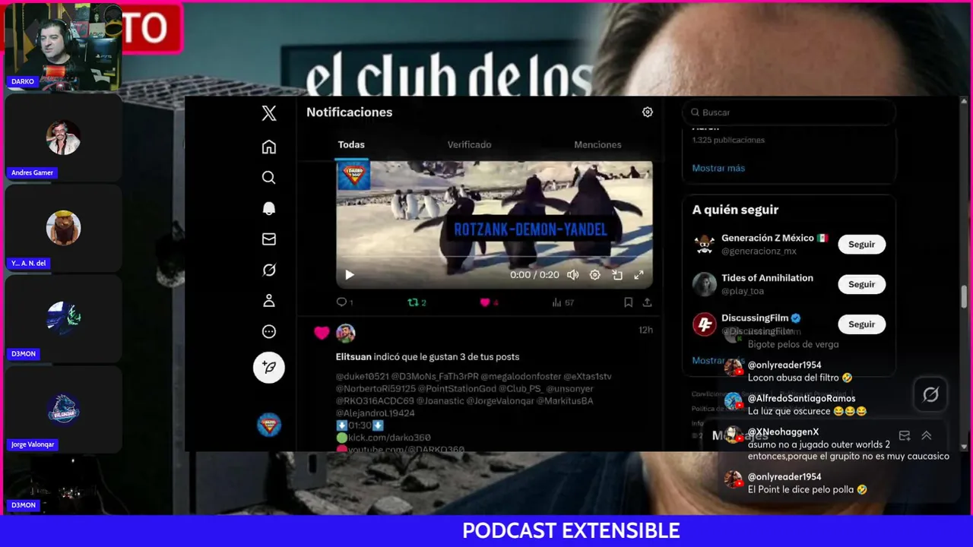The width and height of the screenshot is (973, 547).
Task: Click the page scrollbar thumb
Action: 964,297
